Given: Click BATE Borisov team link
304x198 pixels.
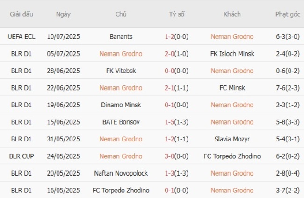Looking at the screenshot, I should click(x=121, y=122).
